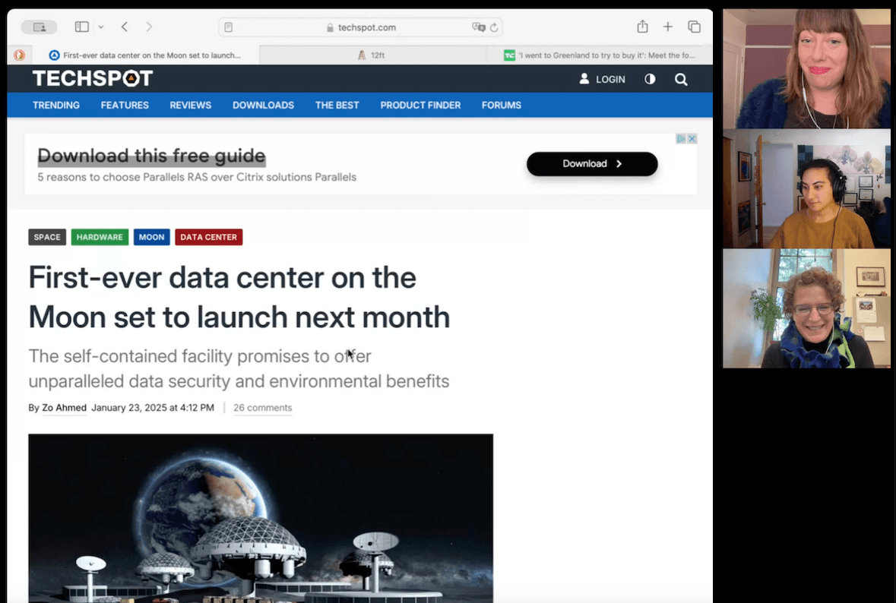Toggle the Safari sidebar button
Screen dimensions: 896x603
point(82,27)
